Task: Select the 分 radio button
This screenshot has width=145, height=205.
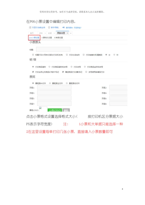Action: 106,55
